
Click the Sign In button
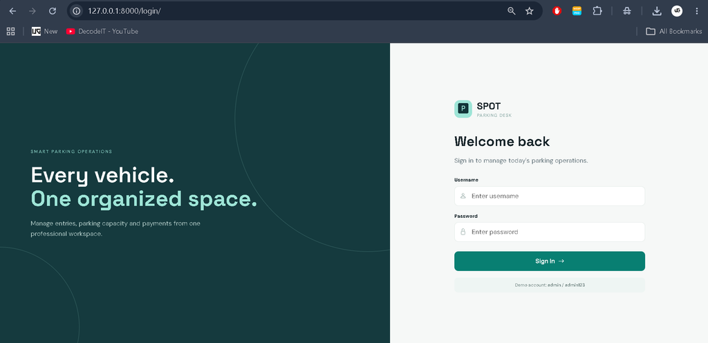click(x=550, y=261)
